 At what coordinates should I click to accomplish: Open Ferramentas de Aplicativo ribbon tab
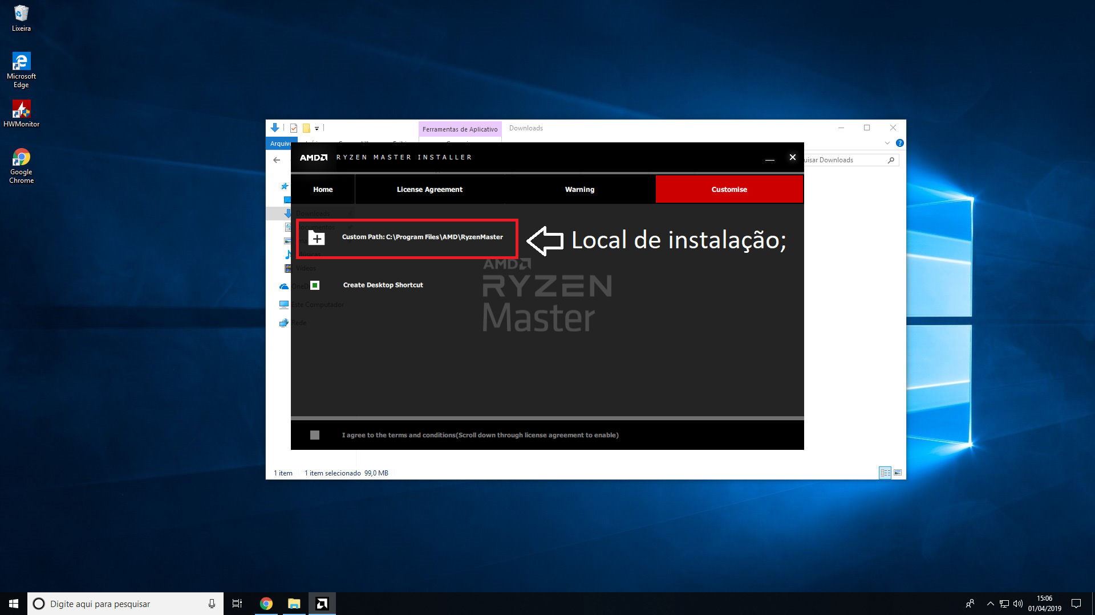[460, 129]
